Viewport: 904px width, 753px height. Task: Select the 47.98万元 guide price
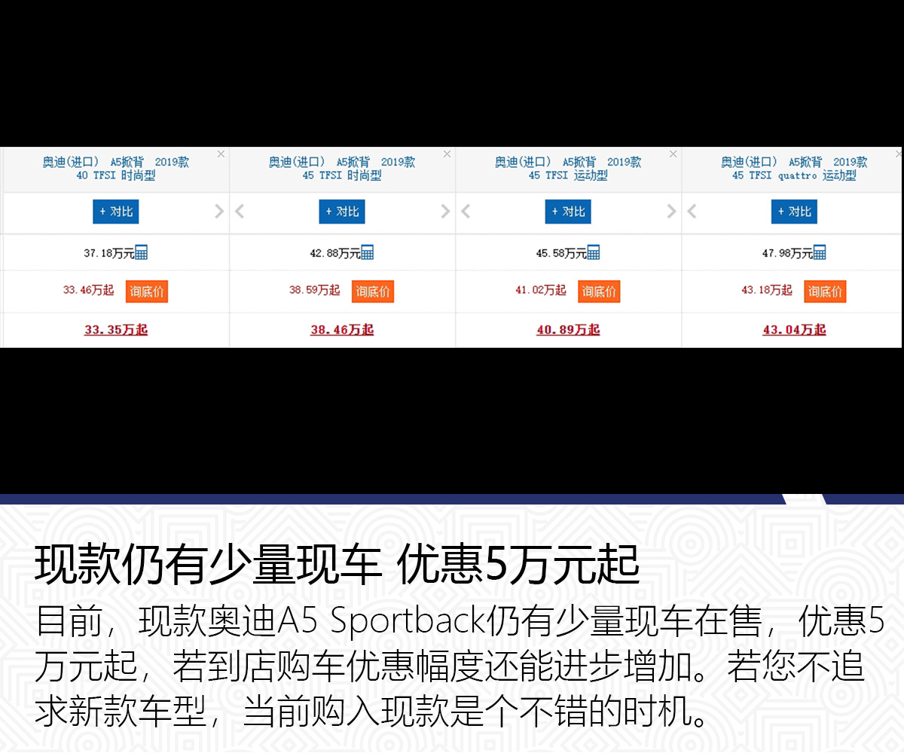click(x=786, y=254)
